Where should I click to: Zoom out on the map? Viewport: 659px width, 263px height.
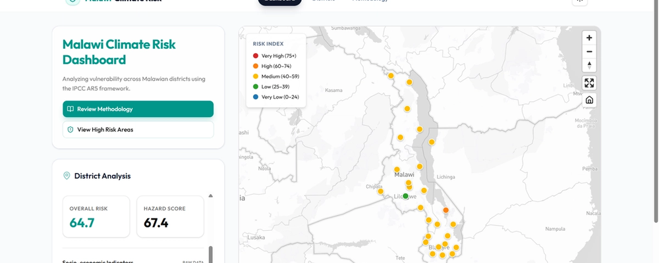[x=589, y=51]
